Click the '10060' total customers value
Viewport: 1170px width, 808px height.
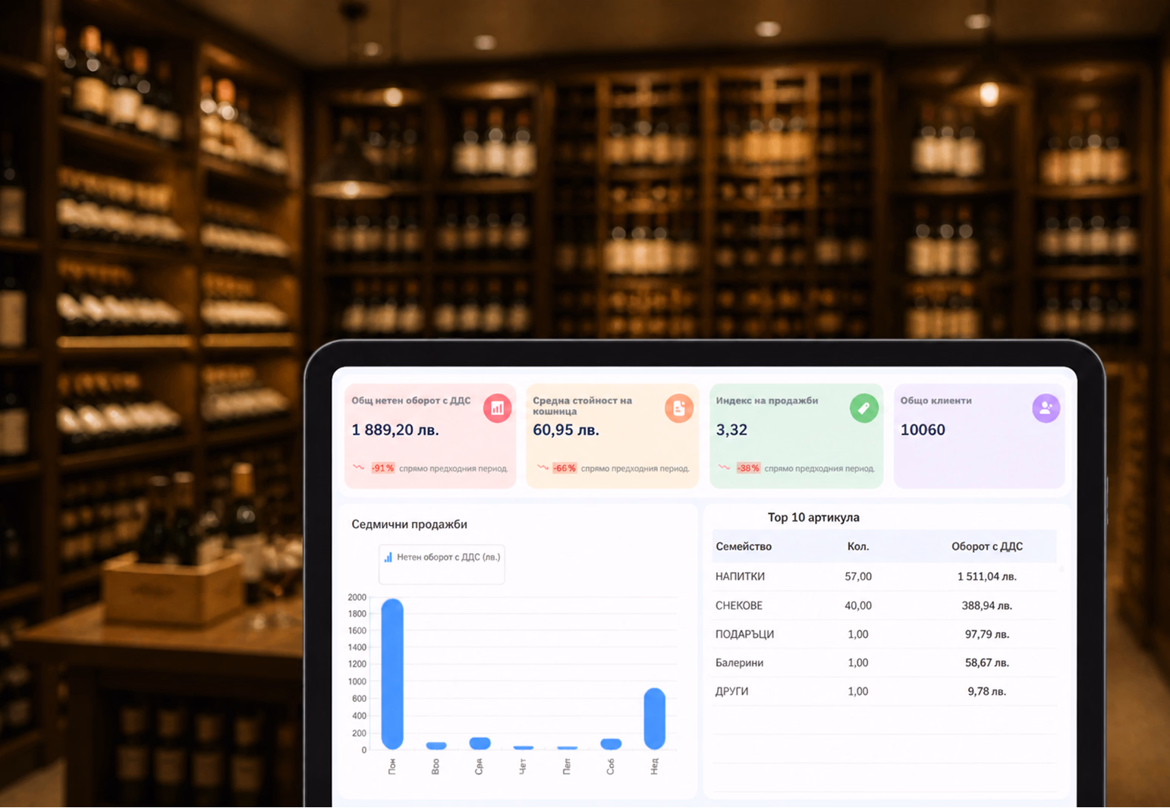(x=923, y=429)
